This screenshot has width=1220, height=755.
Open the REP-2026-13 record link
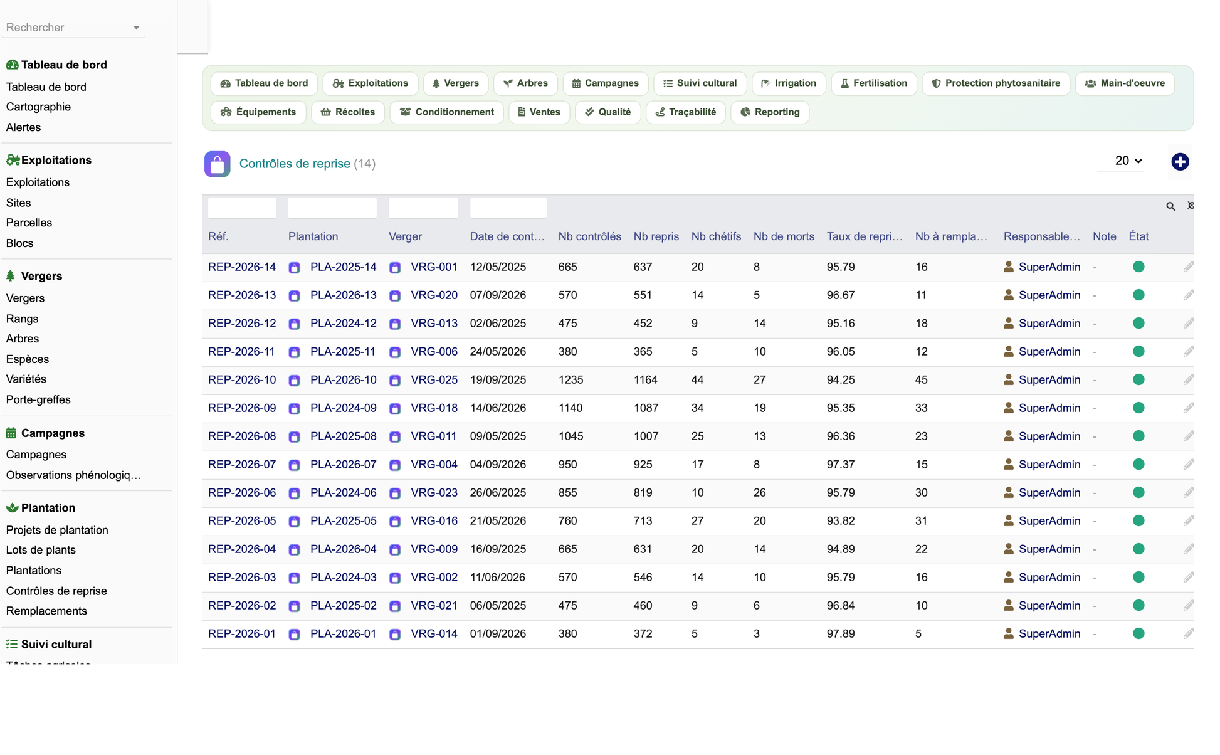[x=242, y=295]
